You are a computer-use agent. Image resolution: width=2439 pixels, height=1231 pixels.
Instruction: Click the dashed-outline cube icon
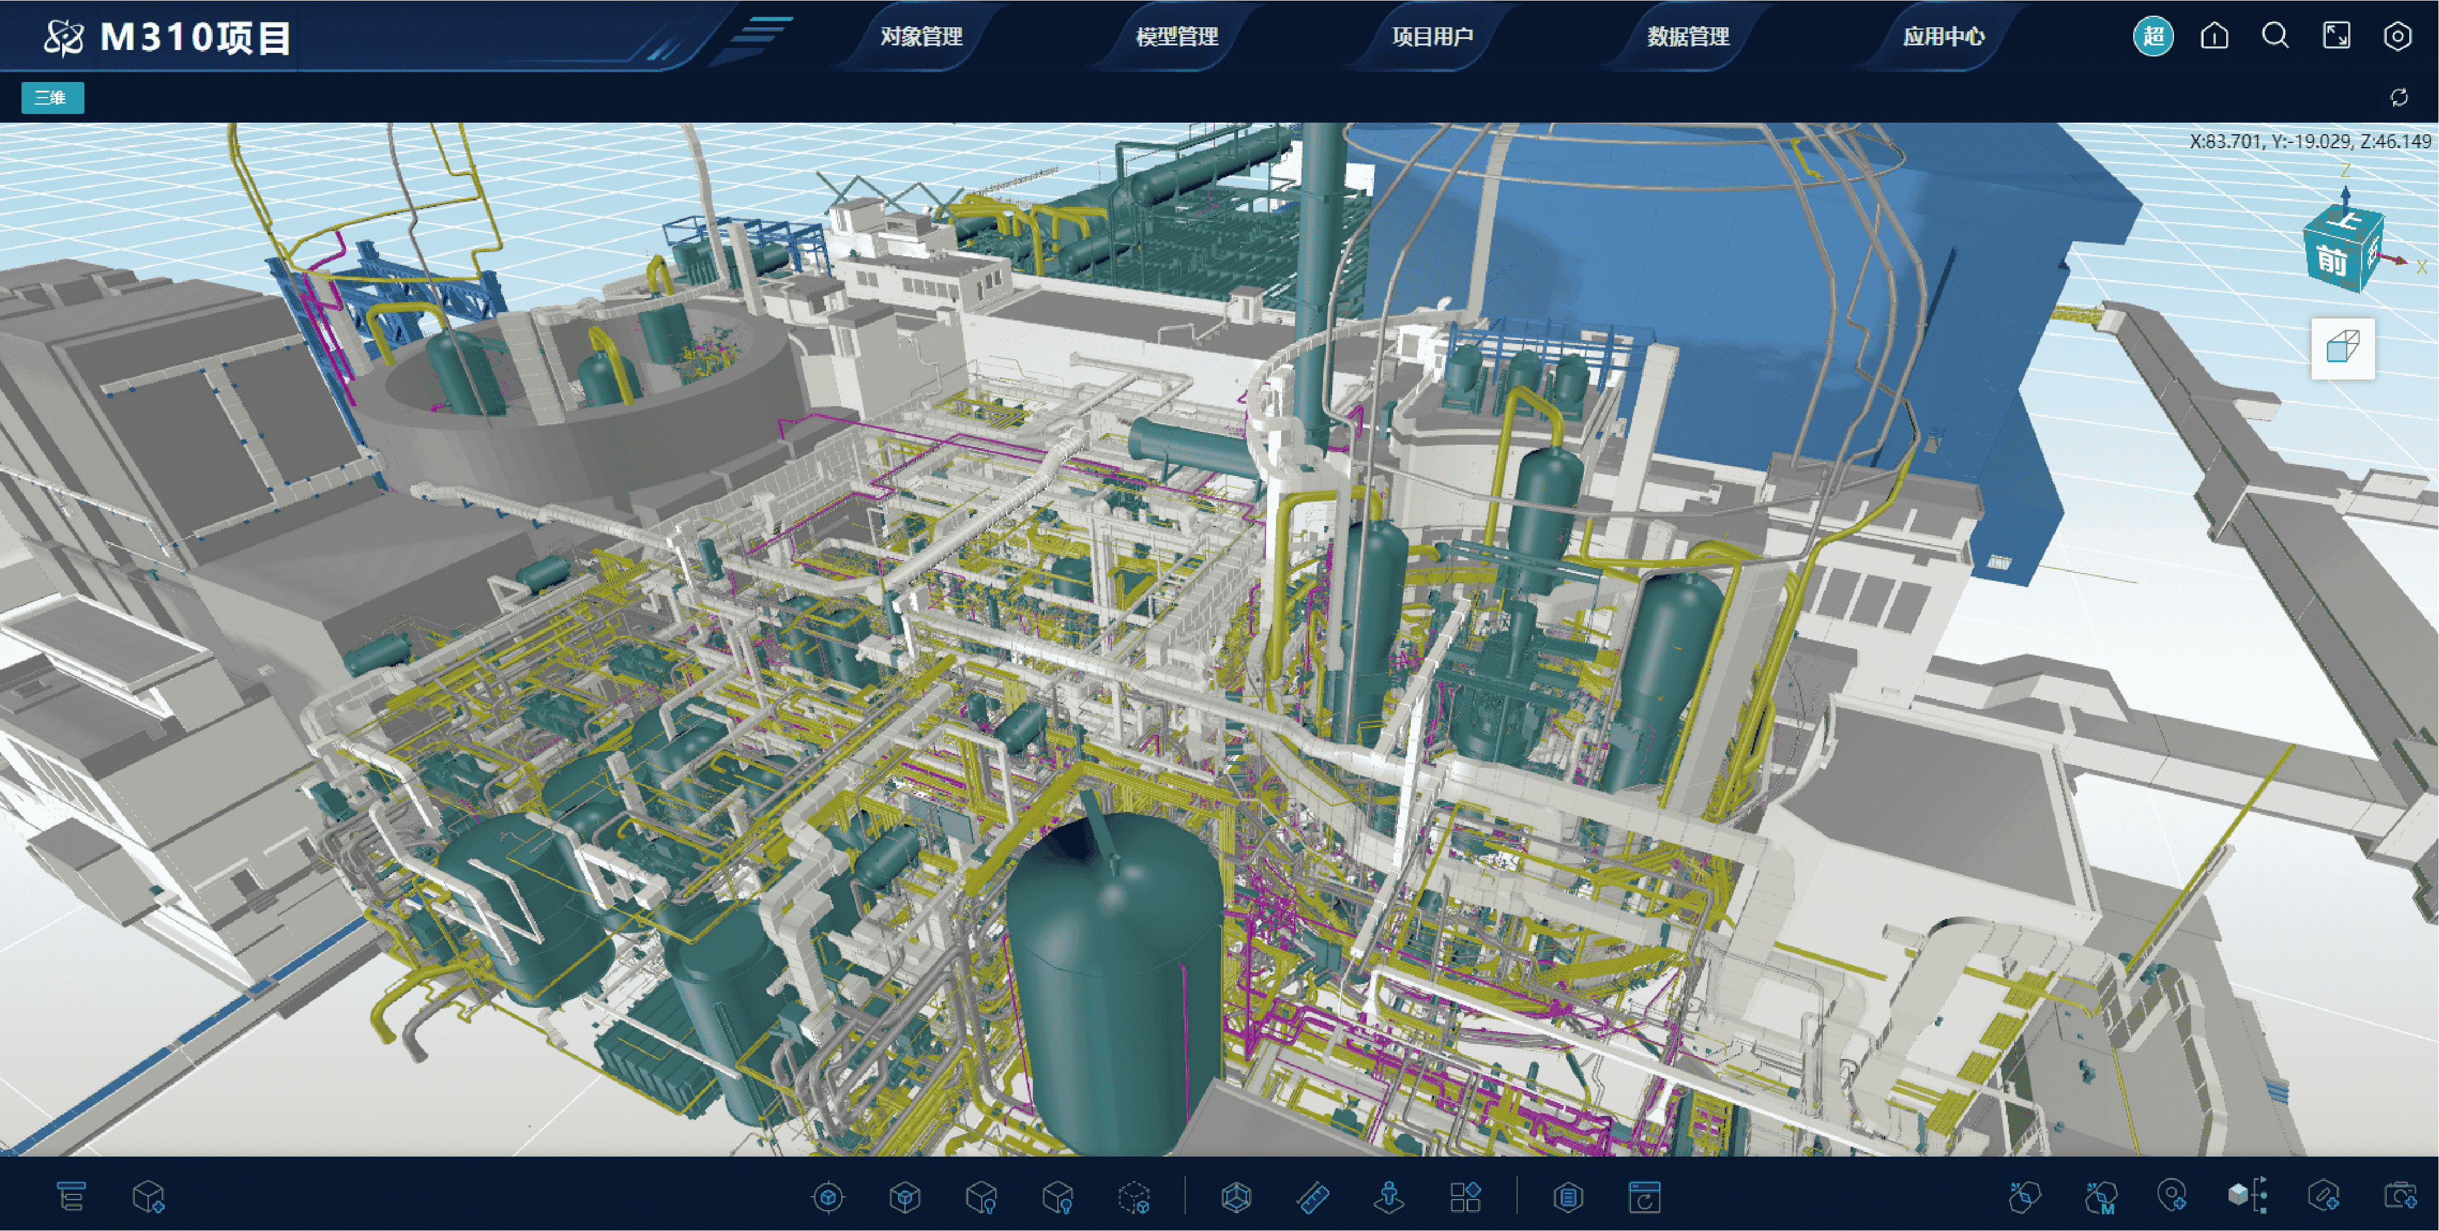point(1134,1198)
